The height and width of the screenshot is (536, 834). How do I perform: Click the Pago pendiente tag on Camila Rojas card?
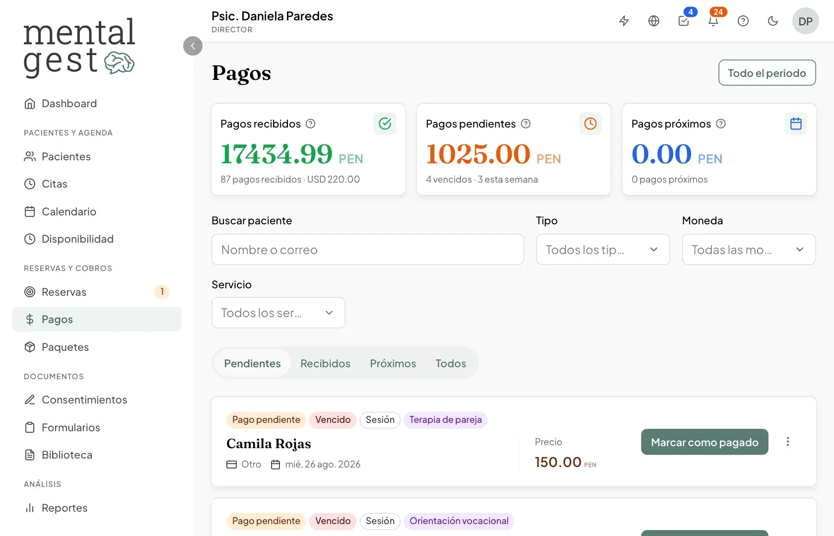[x=266, y=420]
